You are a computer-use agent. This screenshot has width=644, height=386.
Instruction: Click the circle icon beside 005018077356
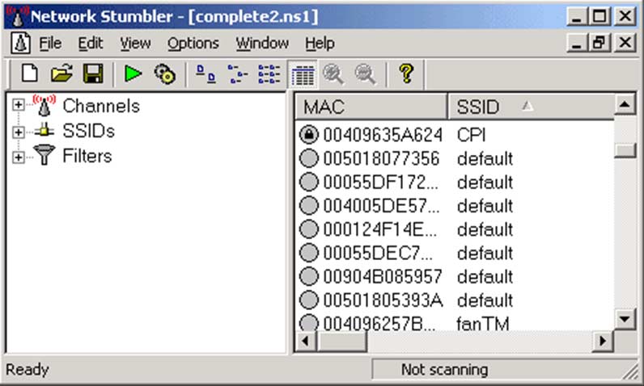coord(309,158)
